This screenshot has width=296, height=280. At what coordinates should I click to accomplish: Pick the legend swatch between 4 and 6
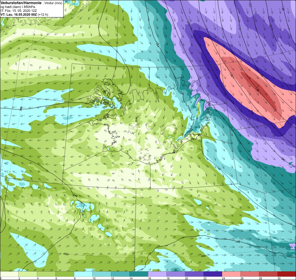[46, 274]
